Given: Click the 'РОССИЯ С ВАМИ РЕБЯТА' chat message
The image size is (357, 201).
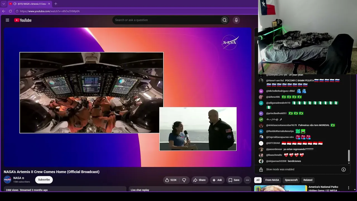Looking at the screenshot, I should (x=300, y=81).
